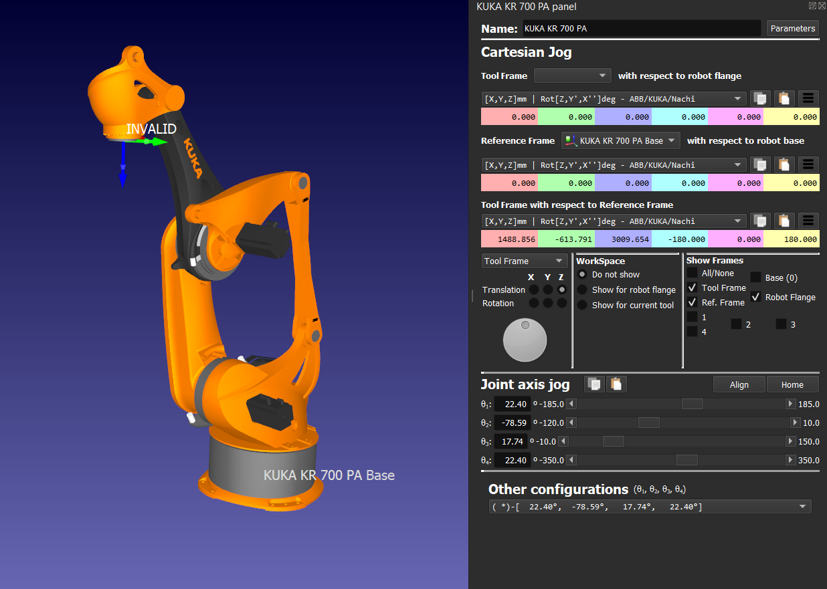Viewport: 827px width, 589px height.
Task: Open the Other configurations dropdown
Action: (650, 507)
